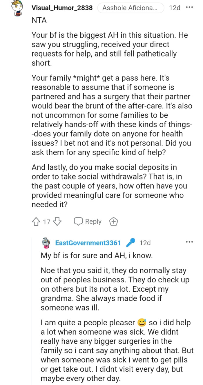
Task: Tap the three-dot icon beside the reply
Action: click(x=190, y=241)
